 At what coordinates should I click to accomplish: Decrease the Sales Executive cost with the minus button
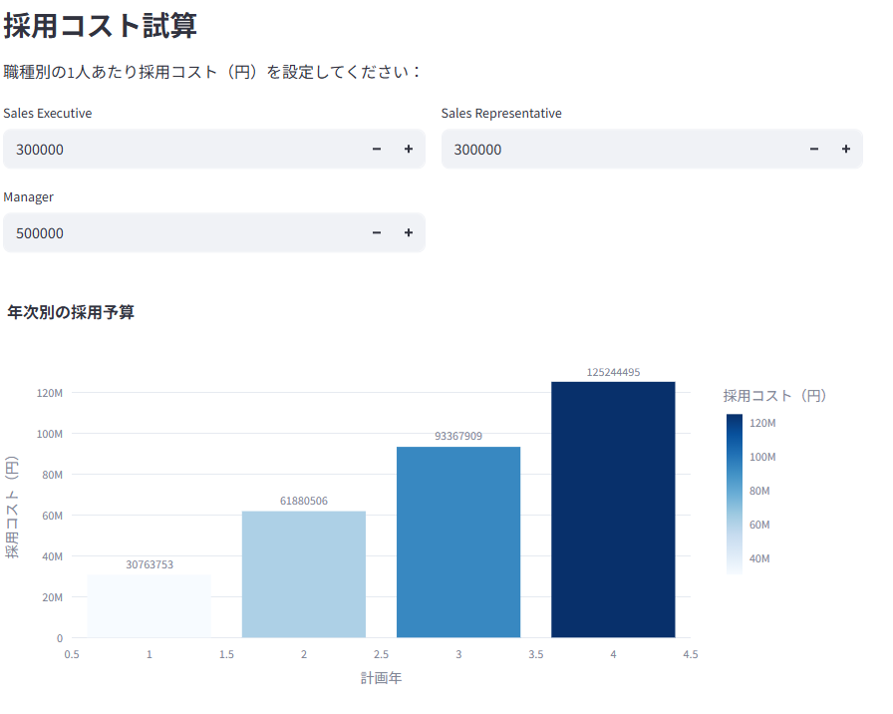coord(377,150)
